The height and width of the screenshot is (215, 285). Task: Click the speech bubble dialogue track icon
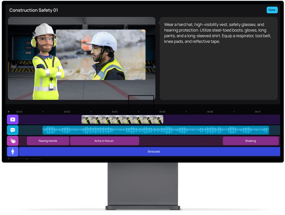(13, 130)
